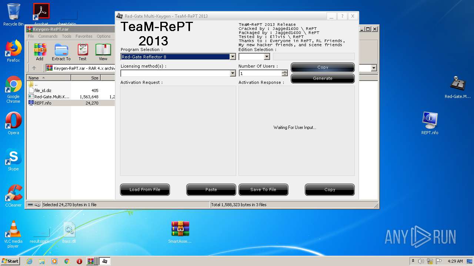Click in the Activation Request text area
The width and height of the screenshot is (474, 266).
[x=178, y=131]
